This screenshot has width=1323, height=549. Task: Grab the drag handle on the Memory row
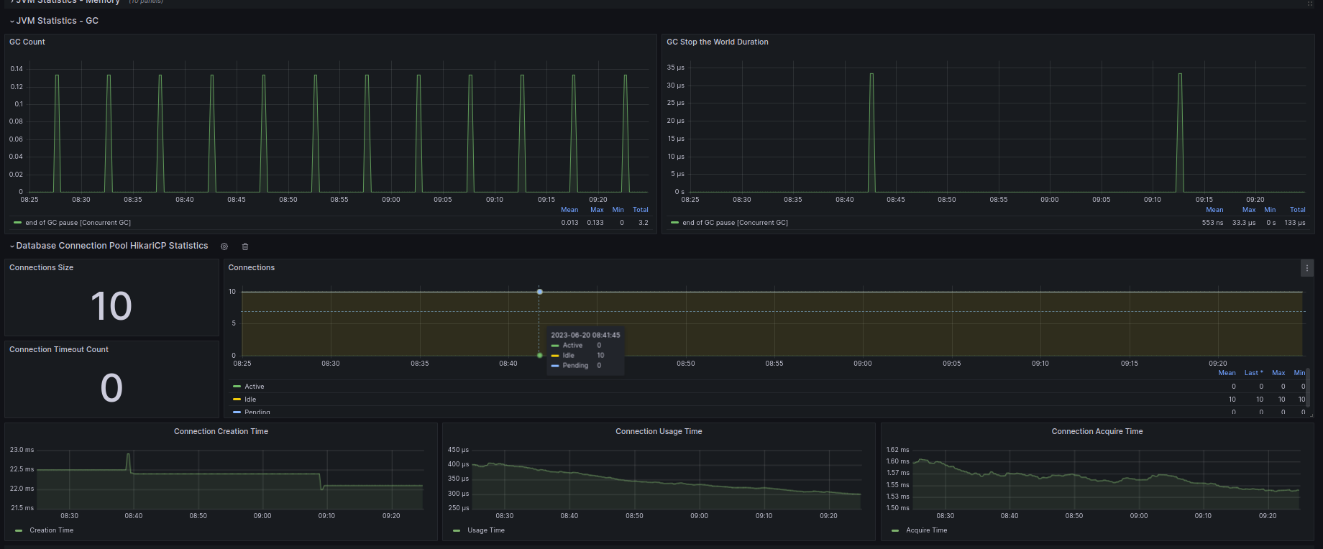[x=1309, y=4]
